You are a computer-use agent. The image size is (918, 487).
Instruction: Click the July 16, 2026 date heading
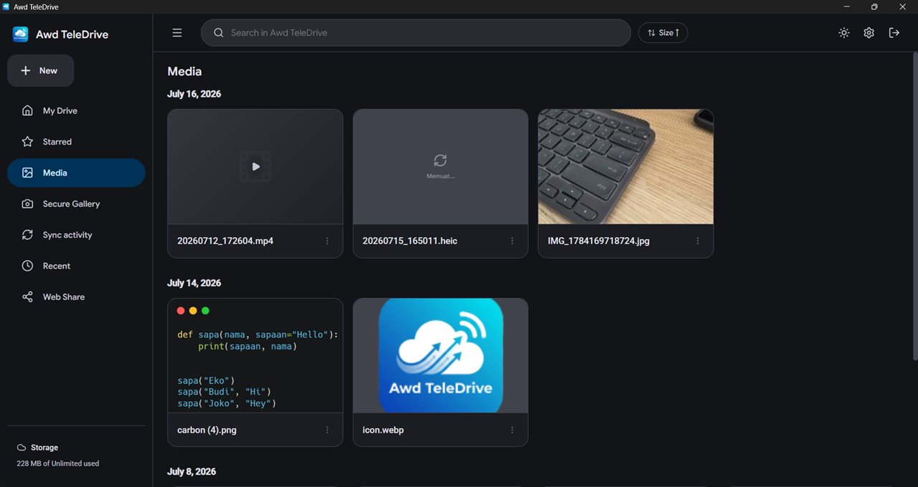coord(194,95)
